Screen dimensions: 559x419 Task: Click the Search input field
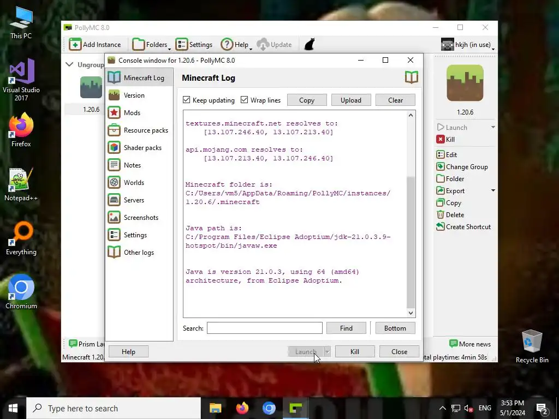[x=265, y=328]
